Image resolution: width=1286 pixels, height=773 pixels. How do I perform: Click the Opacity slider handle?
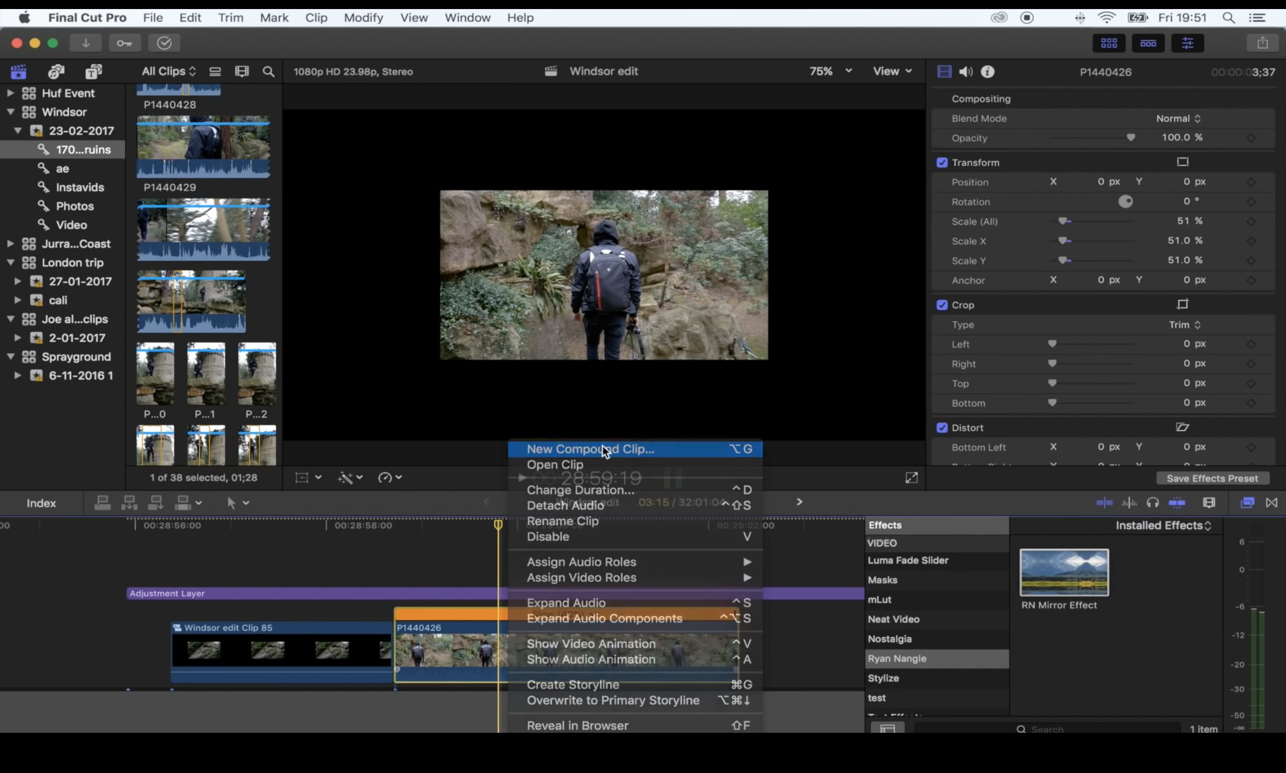tap(1130, 138)
